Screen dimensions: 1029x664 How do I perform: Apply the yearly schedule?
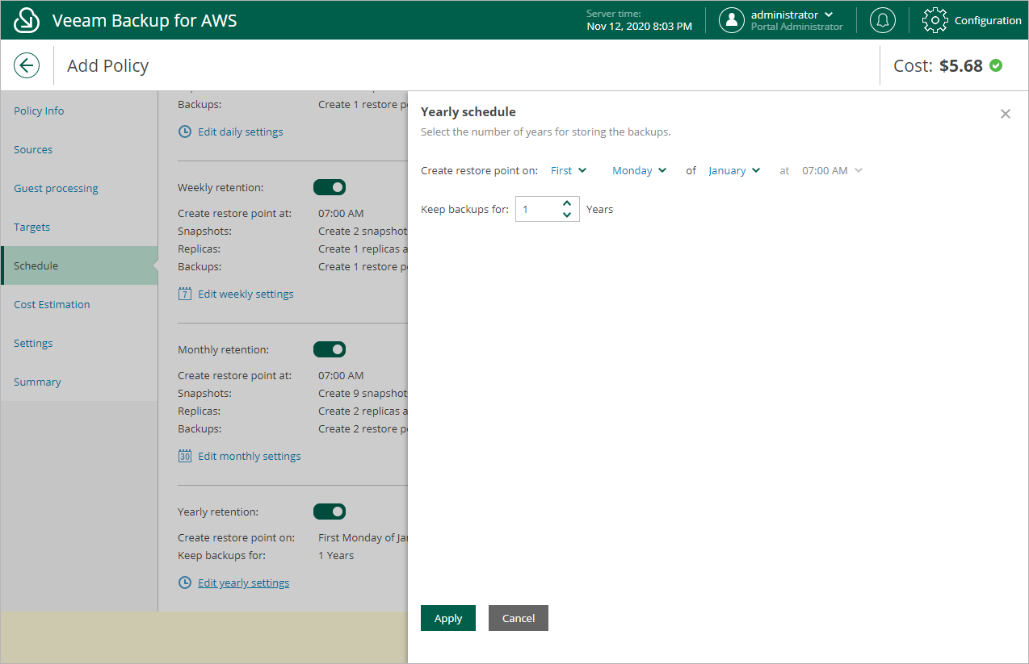coord(448,618)
